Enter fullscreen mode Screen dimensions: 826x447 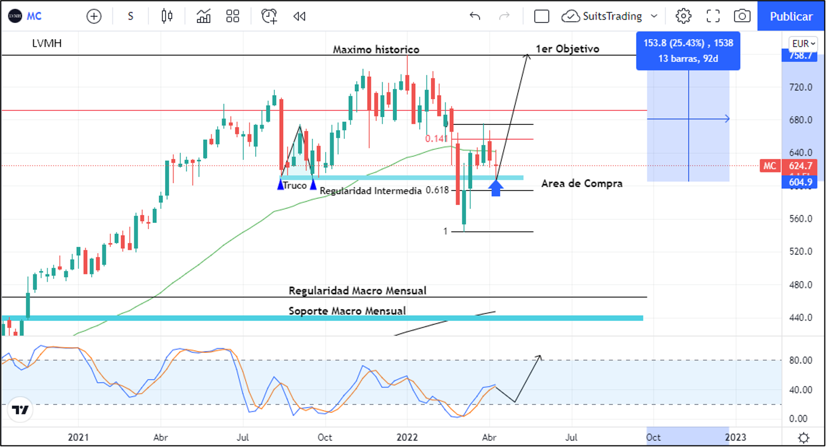point(713,16)
